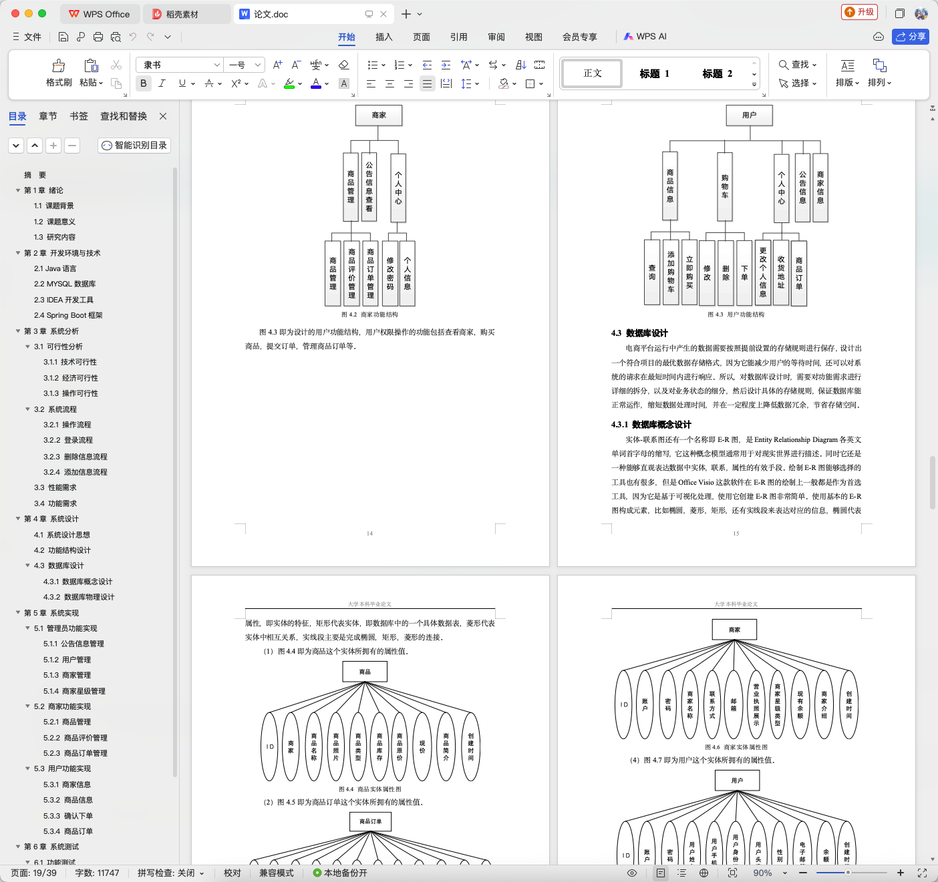Open the 书签 tab in navigation pane
The height and width of the screenshot is (882, 938).
click(x=79, y=116)
